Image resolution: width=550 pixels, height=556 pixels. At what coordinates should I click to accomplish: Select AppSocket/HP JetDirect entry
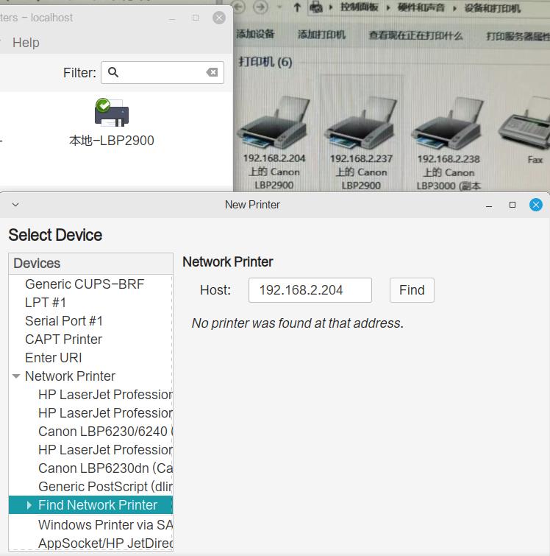90,543
